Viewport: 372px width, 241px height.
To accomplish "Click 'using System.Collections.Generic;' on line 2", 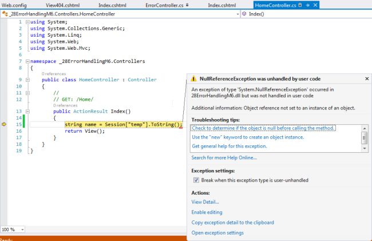I will tap(77, 29).
